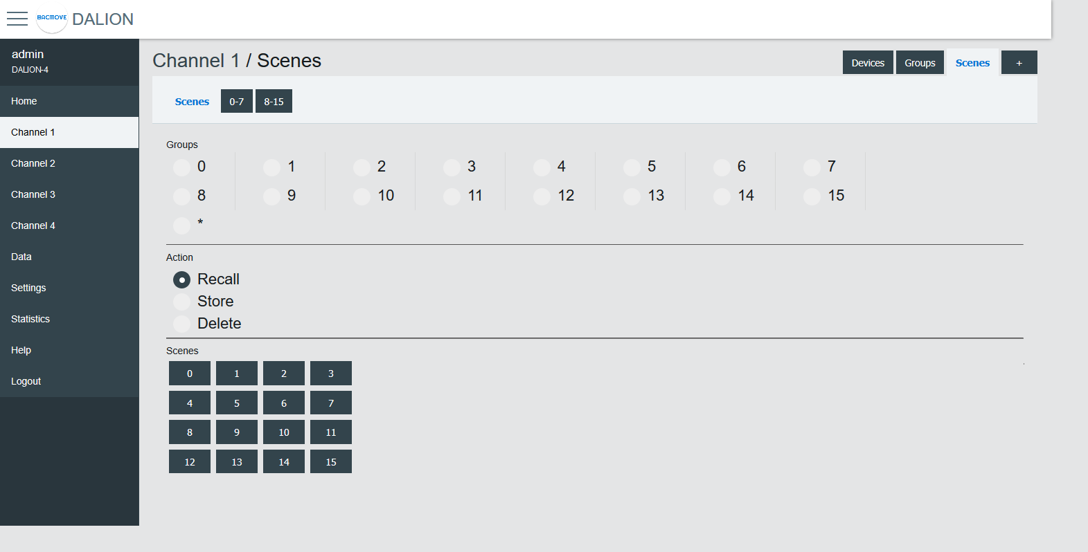This screenshot has width=1088, height=552.
Task: Select the Store action
Action: (x=181, y=302)
